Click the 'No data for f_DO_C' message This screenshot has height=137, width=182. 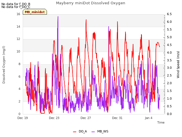[x=16, y=7]
